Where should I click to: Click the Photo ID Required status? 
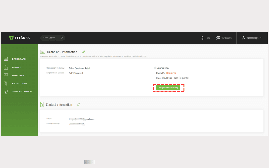[x=171, y=73]
